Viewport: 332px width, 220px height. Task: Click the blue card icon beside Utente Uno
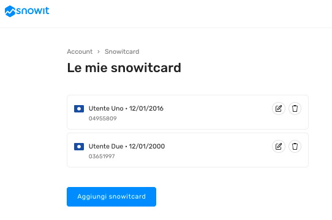coord(79,109)
